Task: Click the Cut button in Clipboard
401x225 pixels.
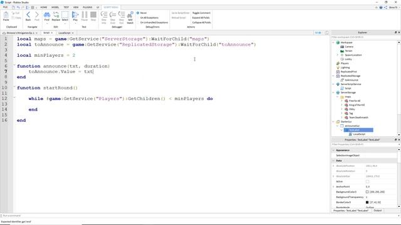Action: click(16, 13)
